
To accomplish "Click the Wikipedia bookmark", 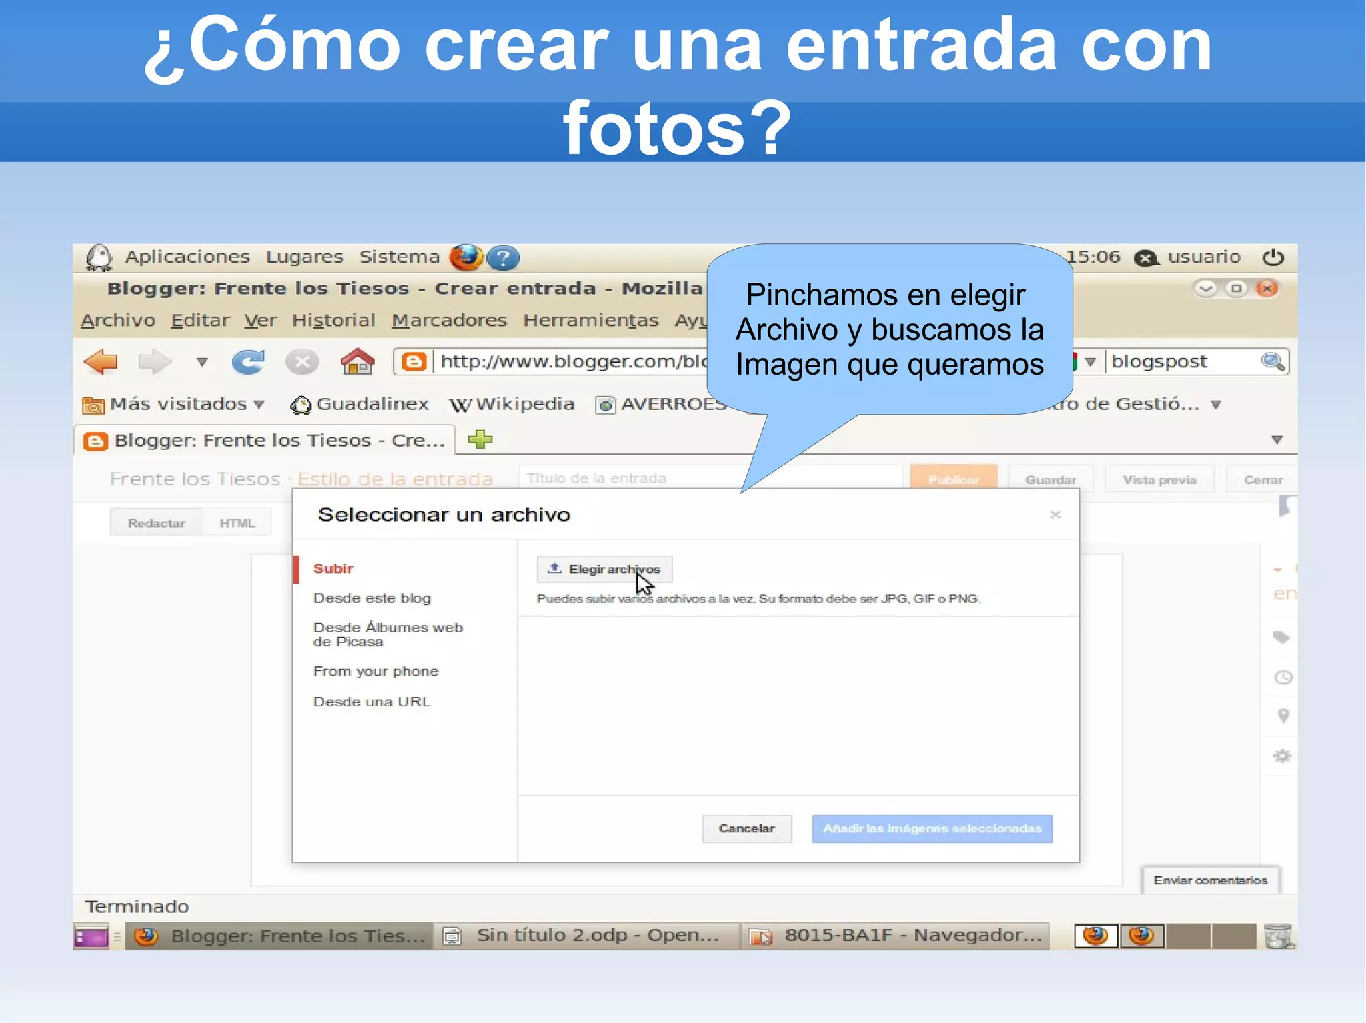I will pyautogui.click(x=512, y=405).
